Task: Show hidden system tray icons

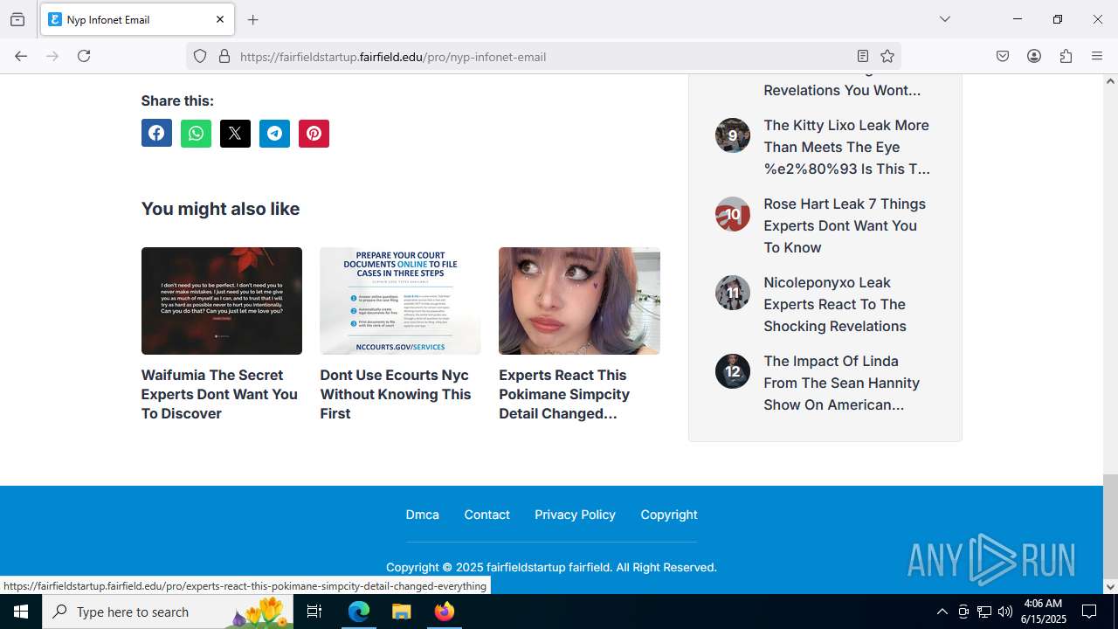Action: tap(942, 612)
